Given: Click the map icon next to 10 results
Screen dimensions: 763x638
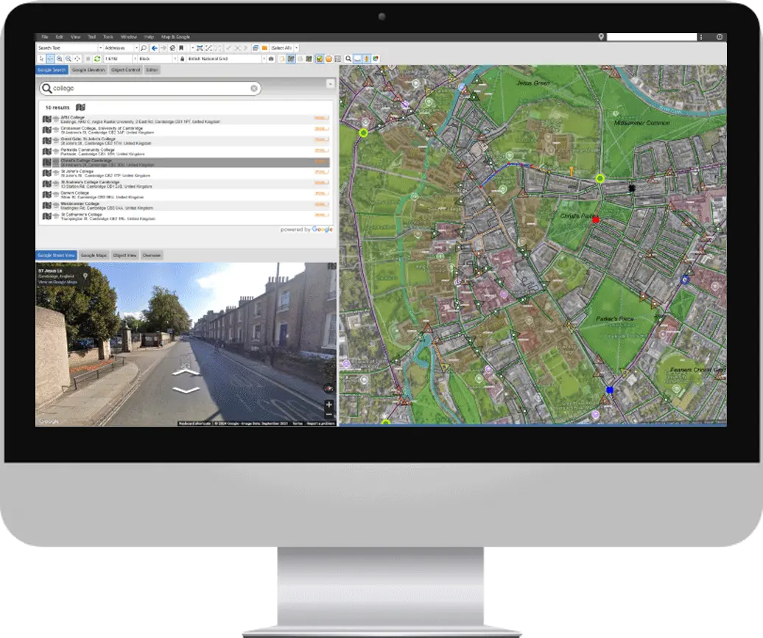Looking at the screenshot, I should click(x=80, y=108).
